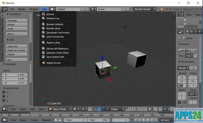Click the Rotate button

[x=17, y=25]
